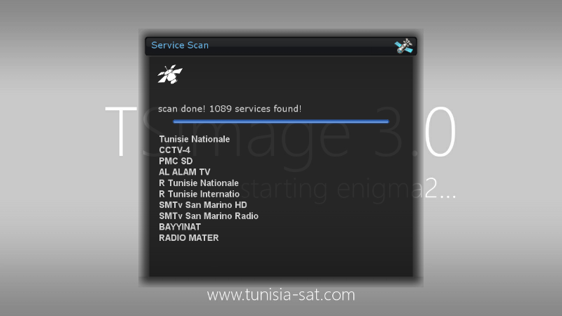Viewport: 562px width, 316px height.
Task: Select Tunisie Nationale from the service list
Action: point(194,140)
